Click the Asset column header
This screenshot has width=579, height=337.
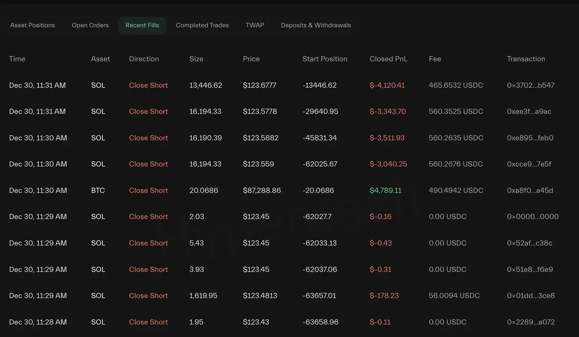[100, 59]
